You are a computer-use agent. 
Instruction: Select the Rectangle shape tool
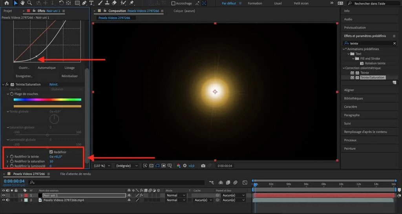(77, 3)
